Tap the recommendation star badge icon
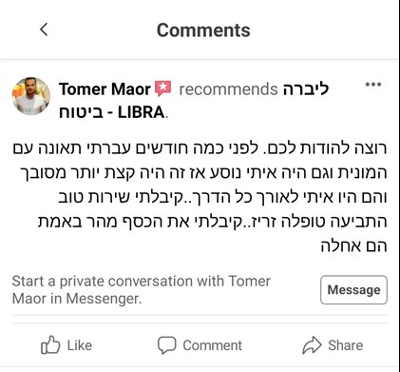The height and width of the screenshot is (372, 400). [x=162, y=88]
